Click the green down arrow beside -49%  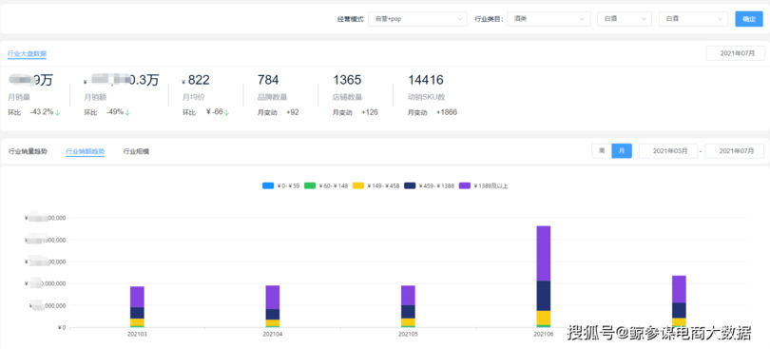click(x=127, y=112)
